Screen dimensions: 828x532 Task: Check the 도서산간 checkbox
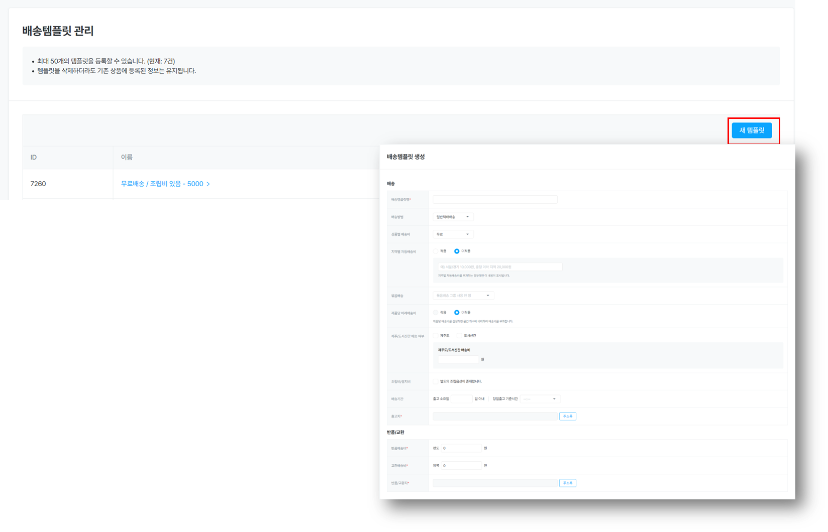tap(459, 335)
